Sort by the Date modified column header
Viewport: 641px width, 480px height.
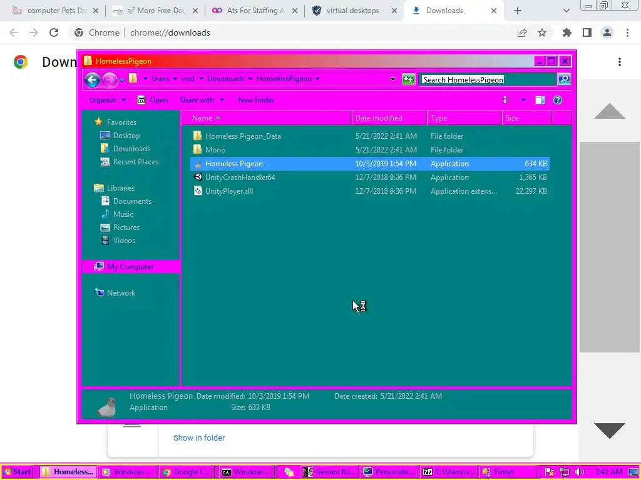[389, 118]
